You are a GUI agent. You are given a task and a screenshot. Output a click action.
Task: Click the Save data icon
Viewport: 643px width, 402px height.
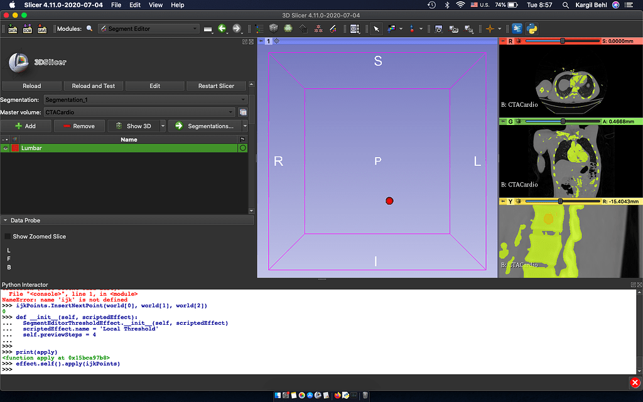coord(41,28)
